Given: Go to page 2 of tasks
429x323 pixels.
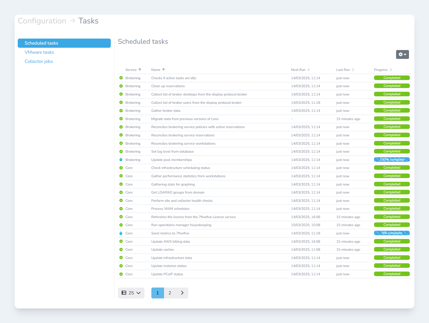Looking at the screenshot, I should tap(170, 293).
